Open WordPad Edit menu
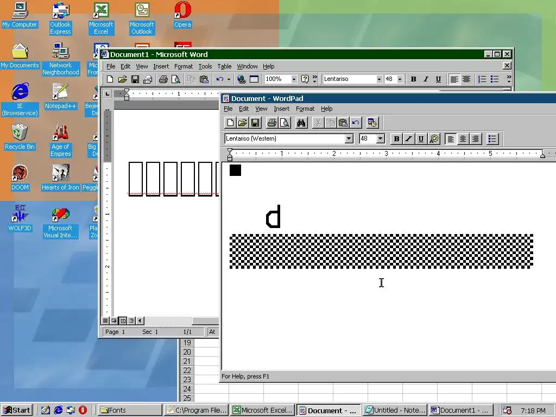Image resolution: width=556 pixels, height=417 pixels. click(244, 109)
